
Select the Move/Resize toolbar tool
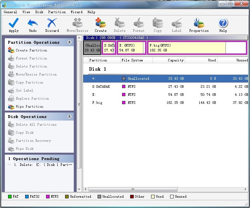click(x=78, y=25)
